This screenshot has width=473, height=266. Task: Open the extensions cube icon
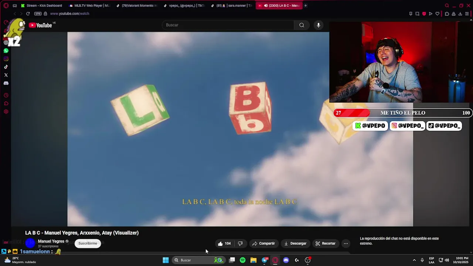(447, 14)
